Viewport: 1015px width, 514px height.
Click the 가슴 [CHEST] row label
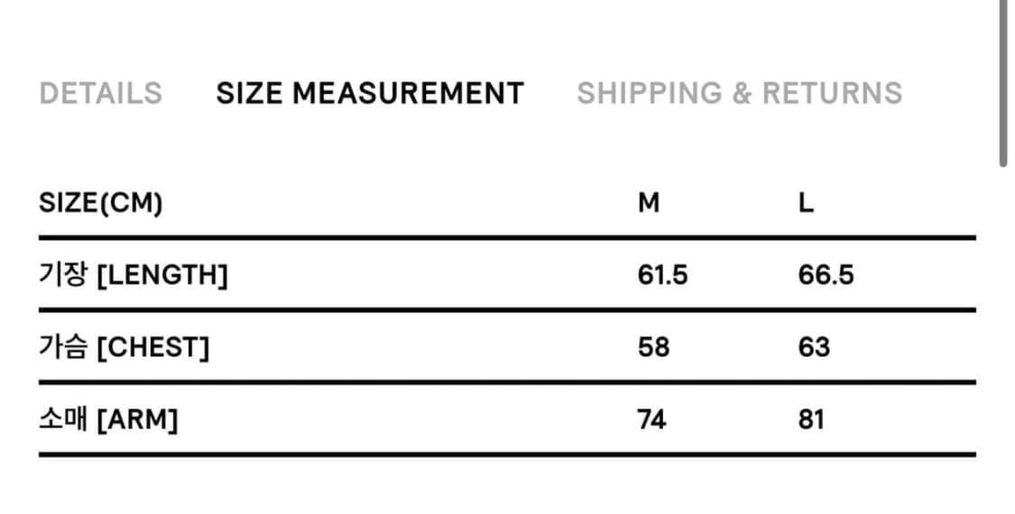124,347
